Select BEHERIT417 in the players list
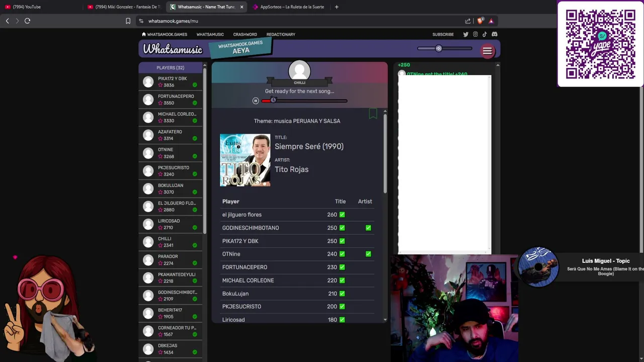This screenshot has height=362, width=644. point(170,313)
